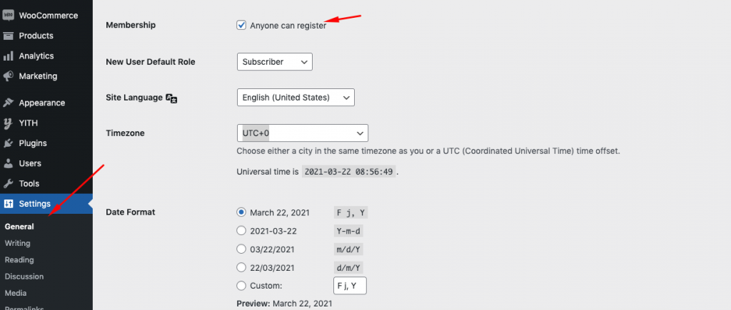Select the 2021-03-22 date format
731x310 pixels.
(241, 231)
